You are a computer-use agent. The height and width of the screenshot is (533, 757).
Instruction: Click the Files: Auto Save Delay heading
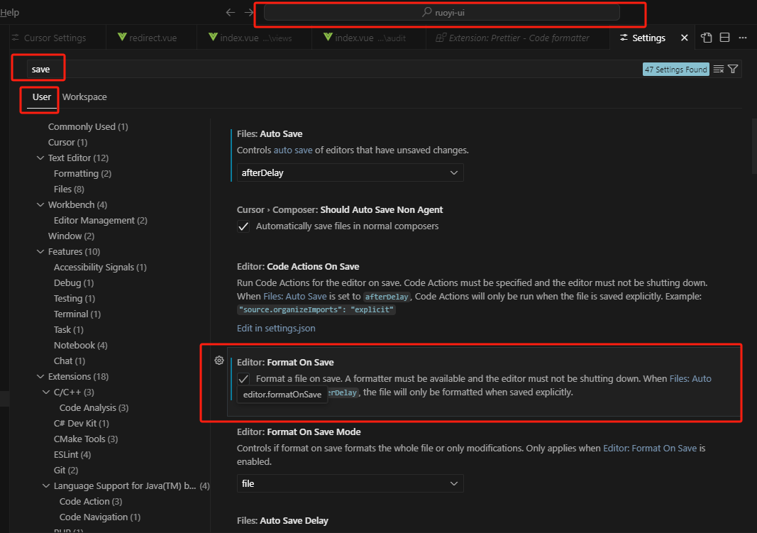click(282, 520)
